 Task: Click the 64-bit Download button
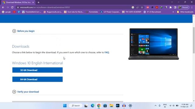(x=37, y=79)
